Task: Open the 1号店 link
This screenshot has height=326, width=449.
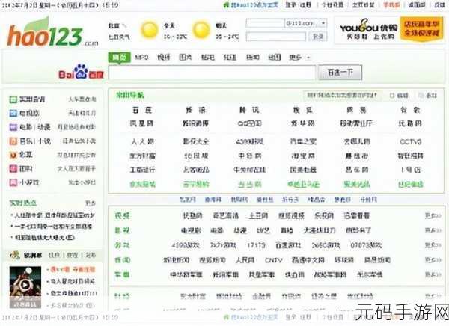Action: pos(410,170)
